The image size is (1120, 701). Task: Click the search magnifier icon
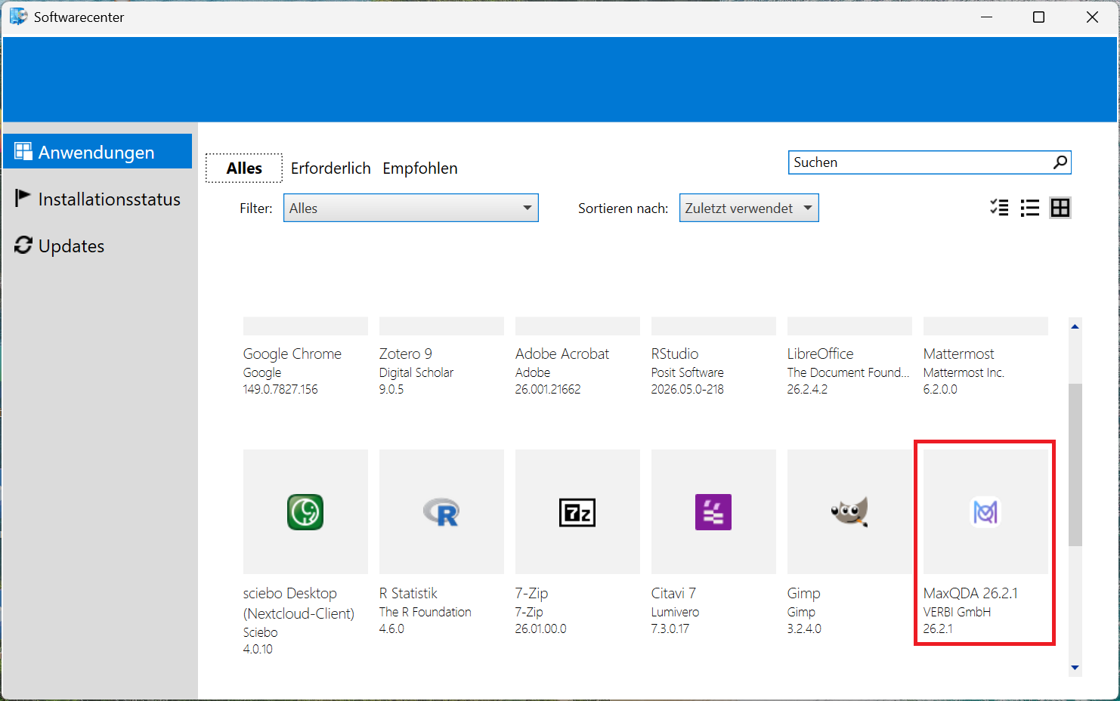click(x=1060, y=162)
